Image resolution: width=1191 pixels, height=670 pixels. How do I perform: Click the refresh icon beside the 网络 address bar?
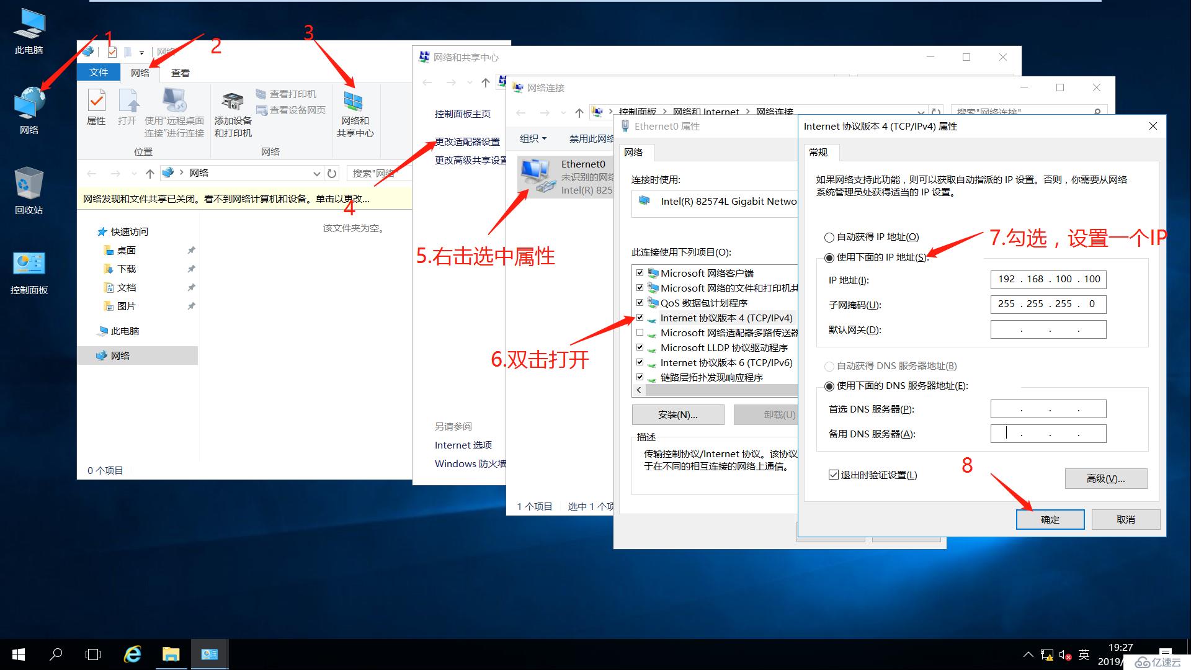[x=332, y=173]
